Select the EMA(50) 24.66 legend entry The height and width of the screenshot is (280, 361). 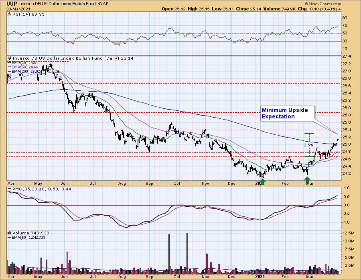(x=23, y=67)
